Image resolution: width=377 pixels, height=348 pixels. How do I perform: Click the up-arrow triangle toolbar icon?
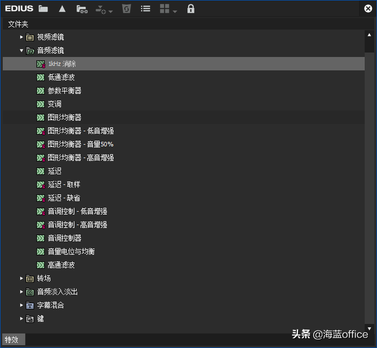62,9
